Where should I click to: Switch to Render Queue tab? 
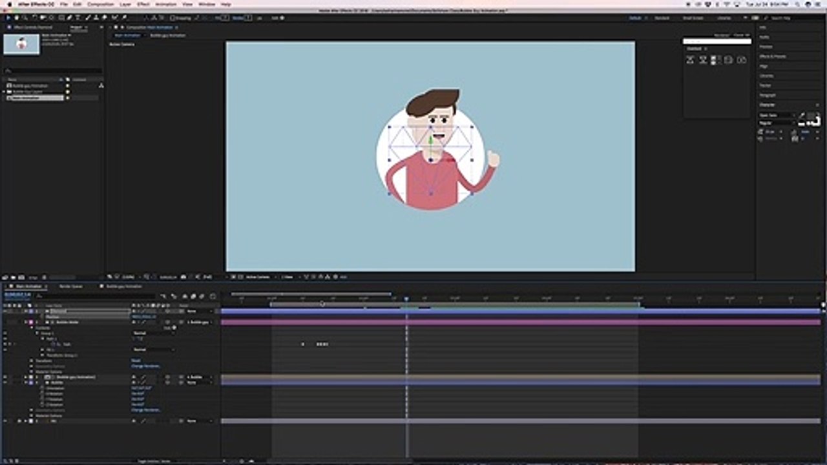[70, 286]
